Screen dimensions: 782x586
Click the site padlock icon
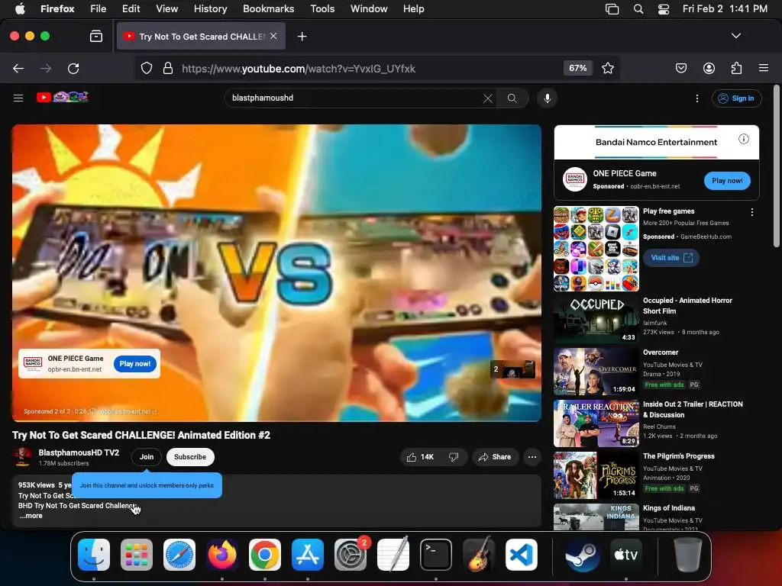(168, 68)
